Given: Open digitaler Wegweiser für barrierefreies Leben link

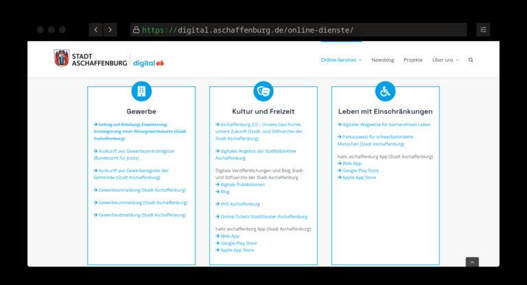Looking at the screenshot, I should tap(384, 124).
